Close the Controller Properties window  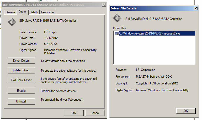(104, 5)
